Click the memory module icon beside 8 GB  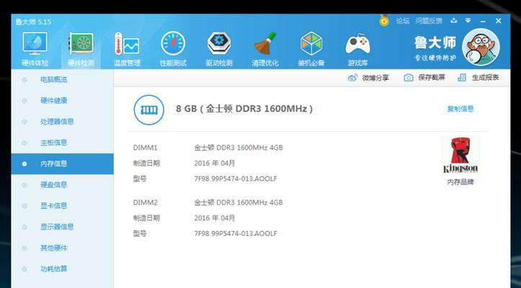coord(149,109)
